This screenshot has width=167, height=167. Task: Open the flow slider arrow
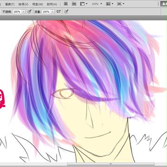click(x=53, y=12)
